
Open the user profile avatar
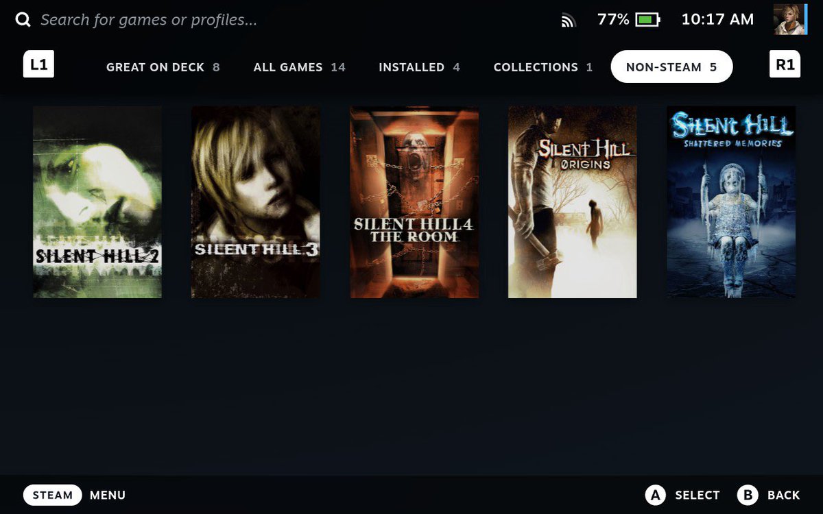(790, 19)
